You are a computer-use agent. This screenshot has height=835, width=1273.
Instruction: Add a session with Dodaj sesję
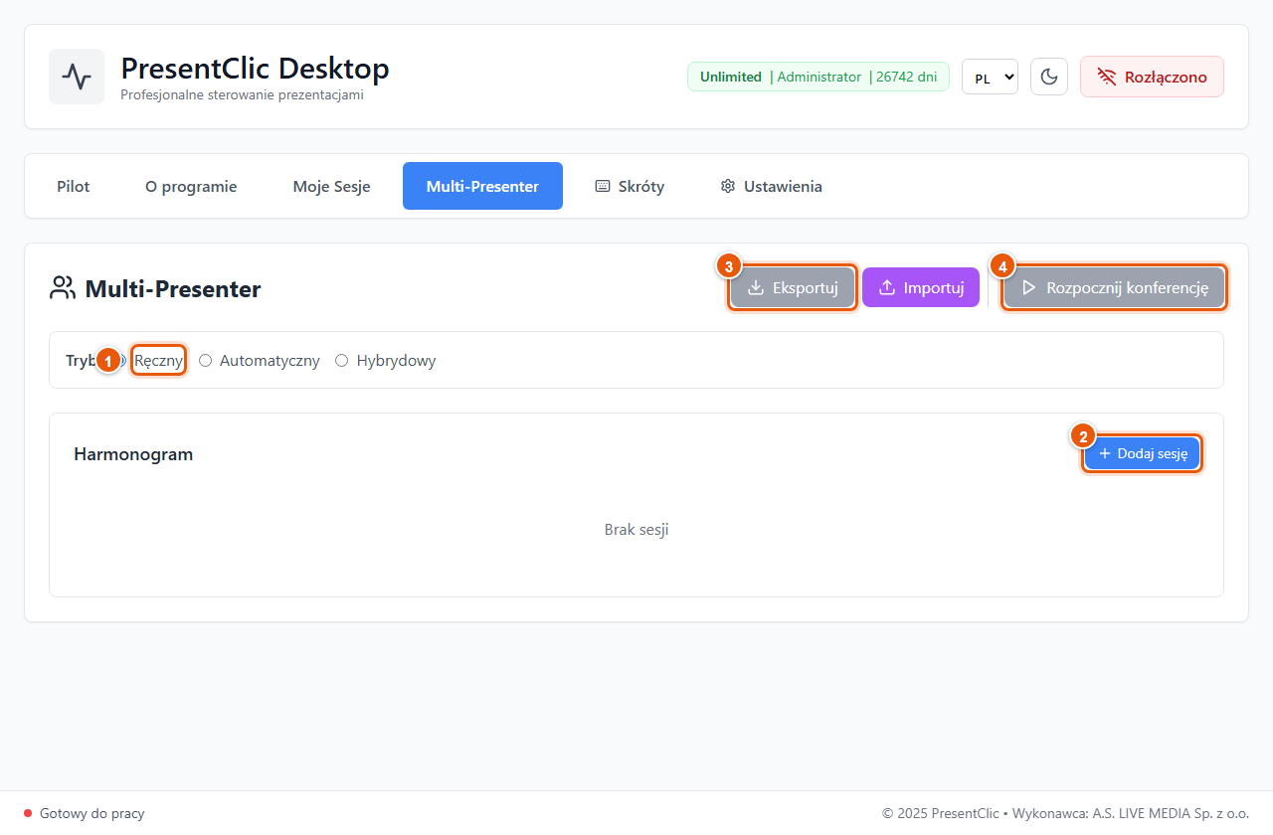coord(1143,453)
